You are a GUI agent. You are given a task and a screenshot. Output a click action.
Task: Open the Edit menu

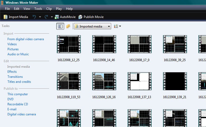(17, 9)
